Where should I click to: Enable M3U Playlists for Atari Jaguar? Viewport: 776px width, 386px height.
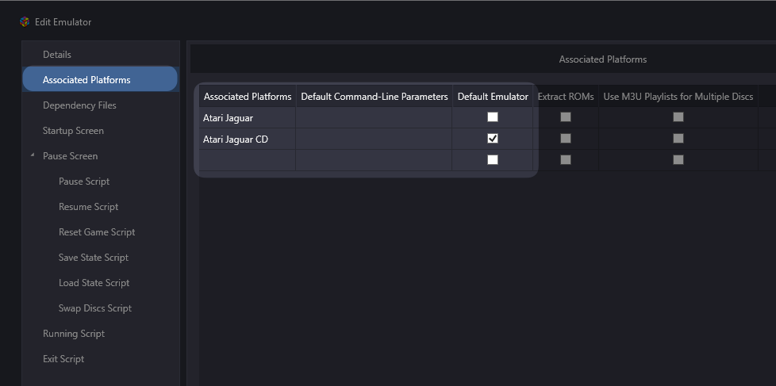point(678,117)
